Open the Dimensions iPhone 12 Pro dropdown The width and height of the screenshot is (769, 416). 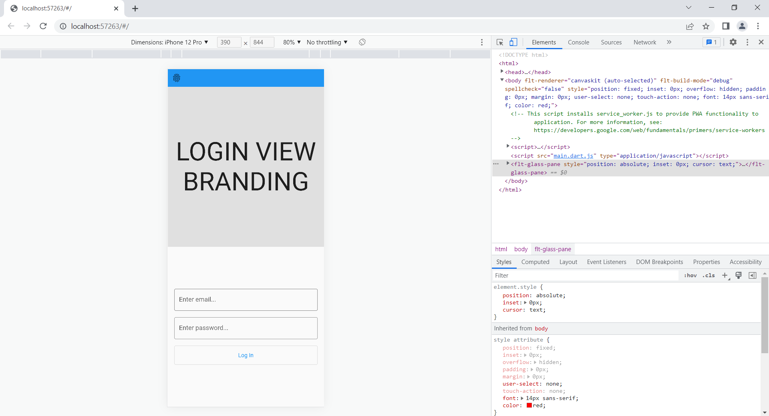coord(169,42)
